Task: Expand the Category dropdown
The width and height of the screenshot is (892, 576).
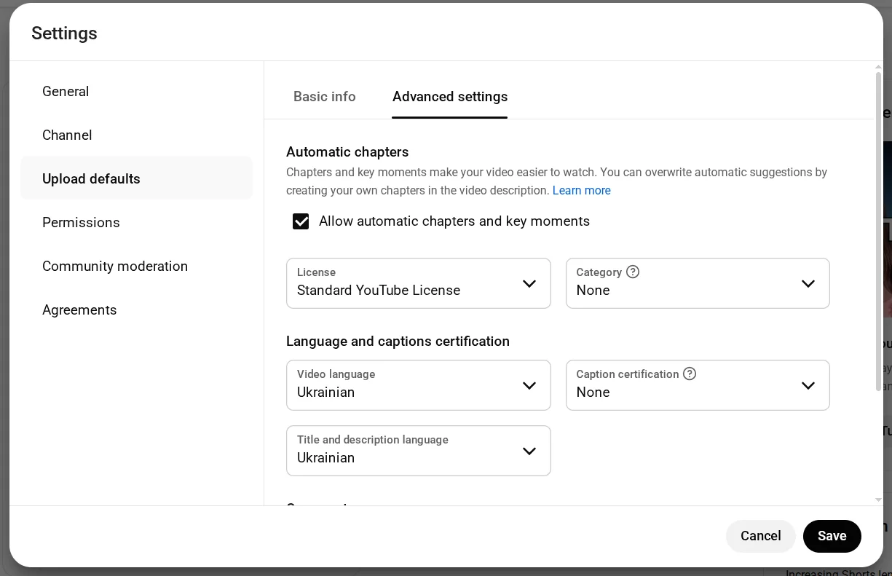Action: 697,283
